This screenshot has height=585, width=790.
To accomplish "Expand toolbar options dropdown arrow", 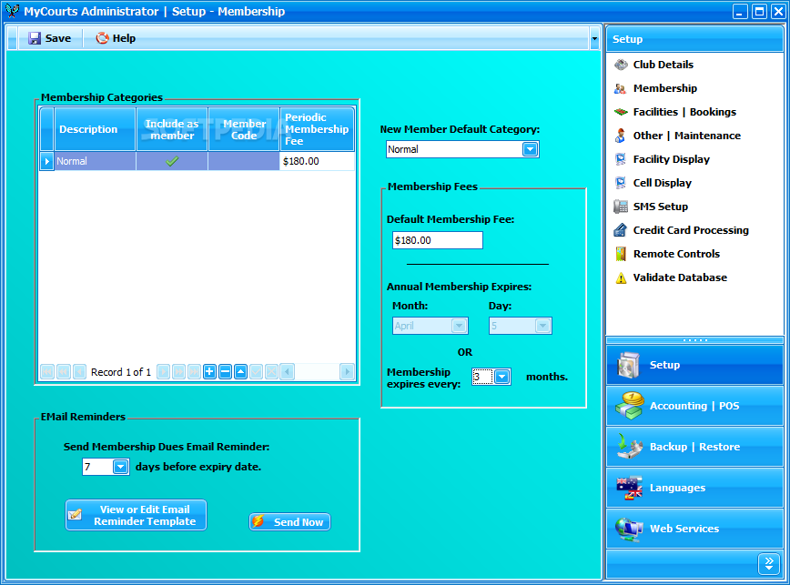I will click(x=594, y=39).
